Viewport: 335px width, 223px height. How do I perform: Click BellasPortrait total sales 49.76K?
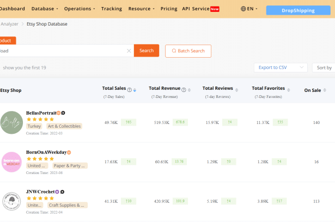pyautogui.click(x=111, y=122)
